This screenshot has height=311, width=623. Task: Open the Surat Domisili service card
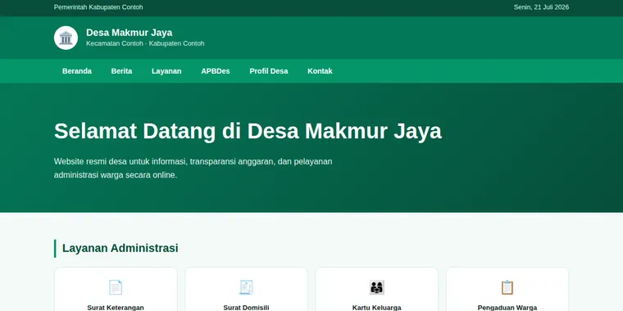tap(246, 289)
